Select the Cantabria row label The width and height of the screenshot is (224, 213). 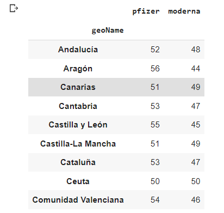point(78,106)
